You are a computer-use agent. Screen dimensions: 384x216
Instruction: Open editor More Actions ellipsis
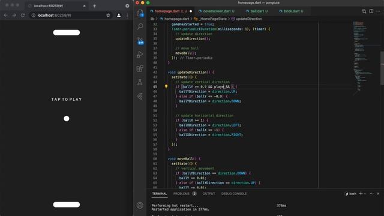tap(379, 11)
